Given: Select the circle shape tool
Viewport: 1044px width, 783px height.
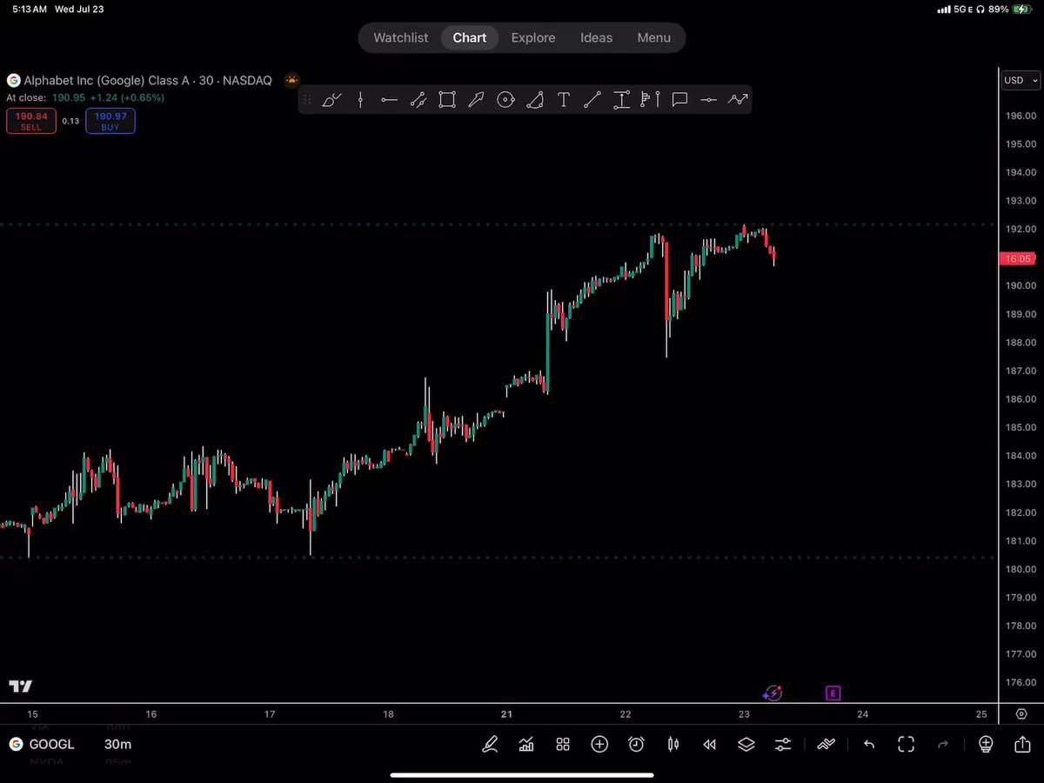Looking at the screenshot, I should click(505, 100).
